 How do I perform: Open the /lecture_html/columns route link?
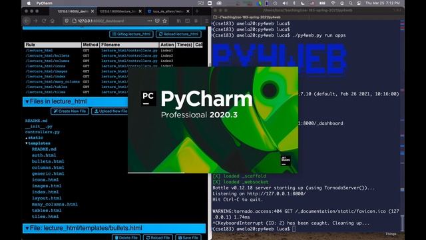pos(47,61)
